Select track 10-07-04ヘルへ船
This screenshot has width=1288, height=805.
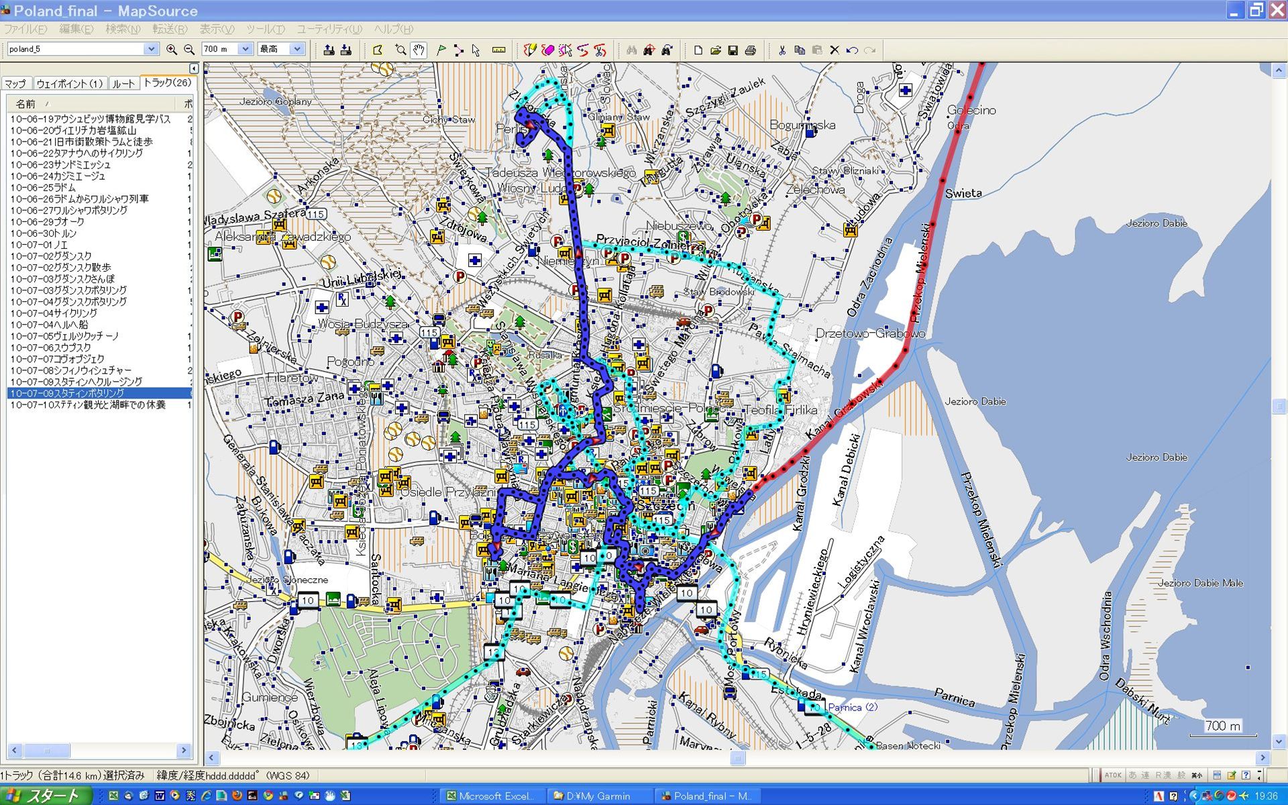48,324
